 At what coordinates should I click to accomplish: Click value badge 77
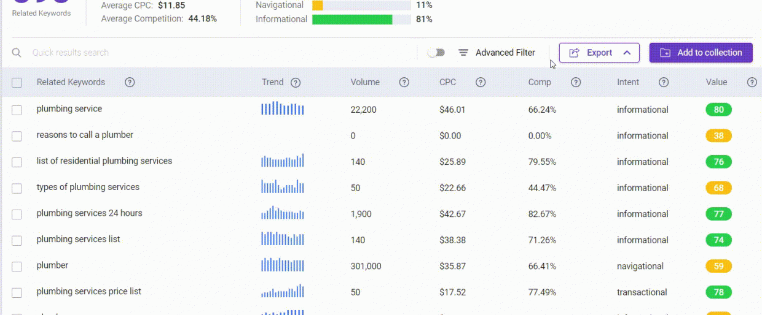tap(719, 214)
